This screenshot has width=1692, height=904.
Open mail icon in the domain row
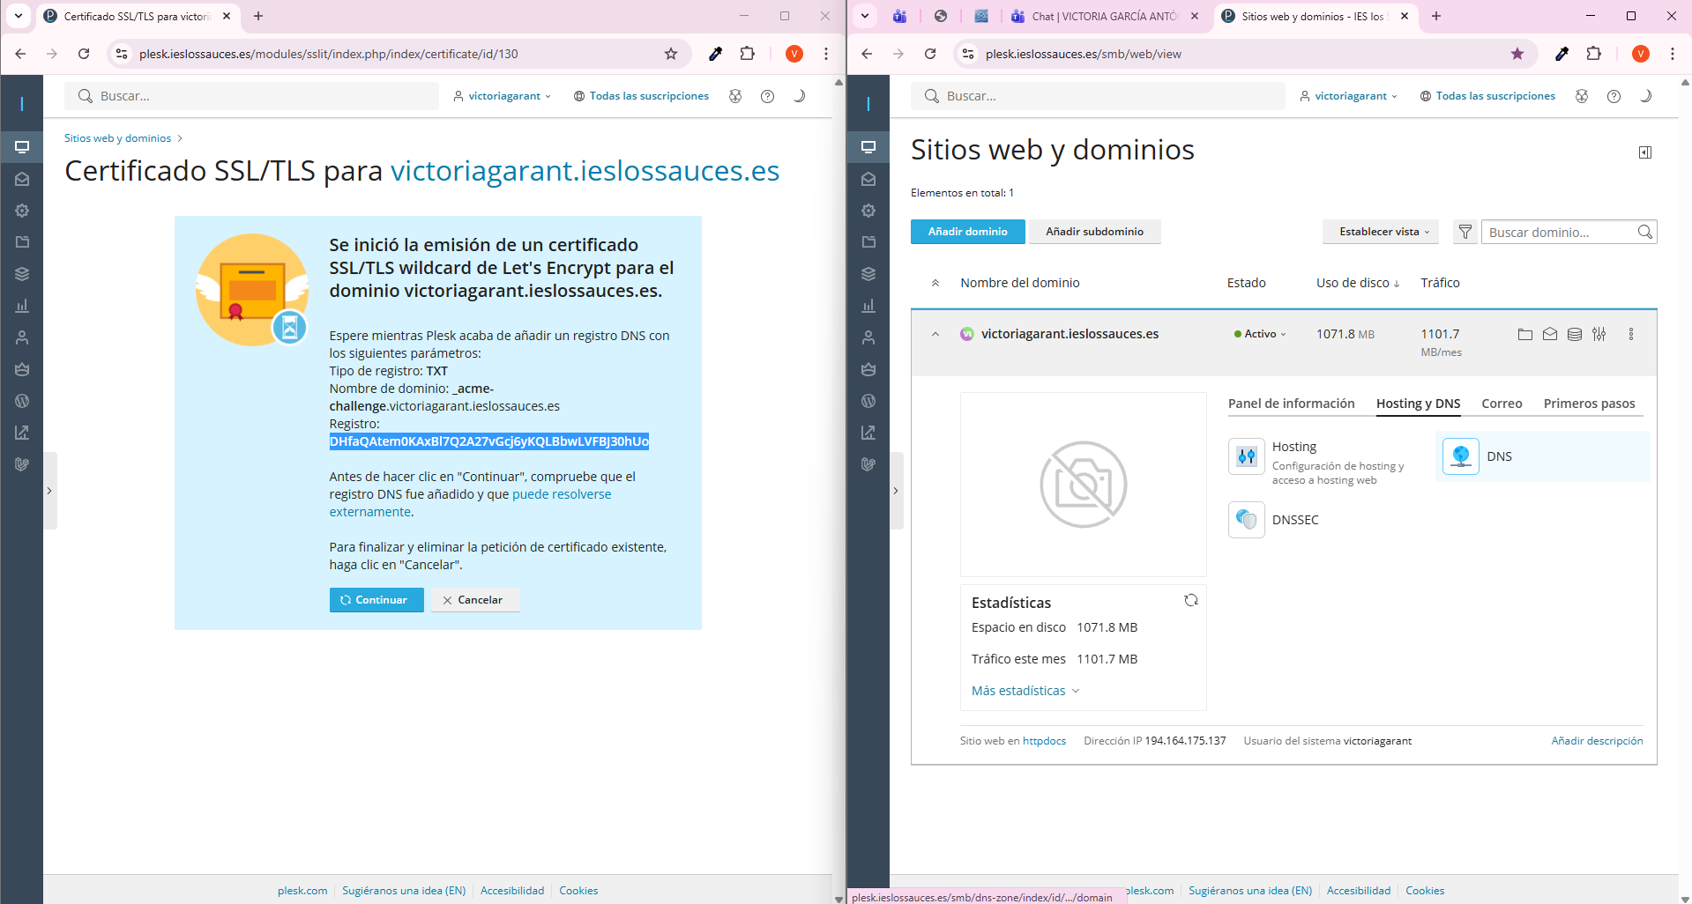(1549, 334)
